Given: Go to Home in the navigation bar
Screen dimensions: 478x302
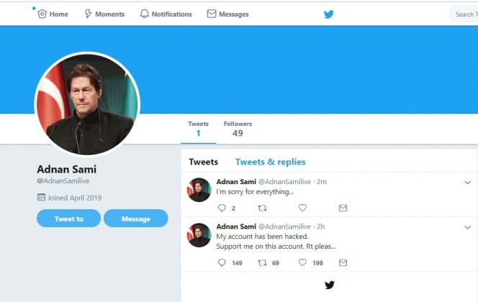Looking at the screenshot, I should tap(53, 14).
